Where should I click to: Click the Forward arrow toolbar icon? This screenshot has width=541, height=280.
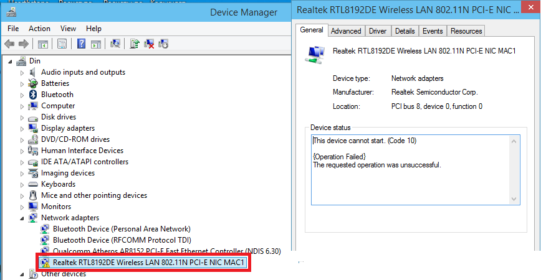click(24, 44)
